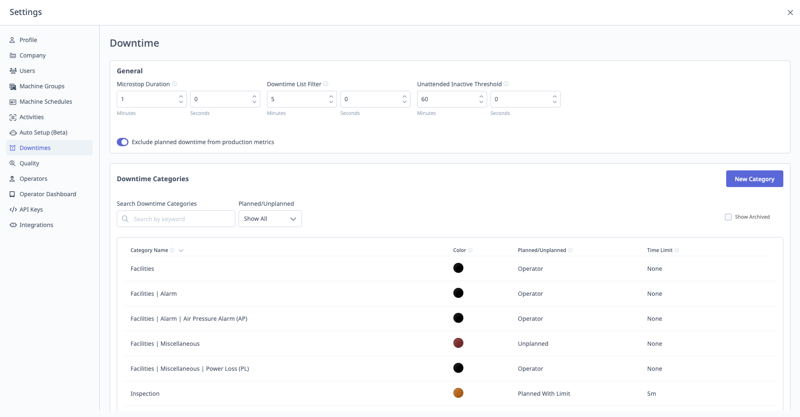The image size is (800, 417).
Task: Click the Machine Groups sidebar icon
Action: [13, 86]
